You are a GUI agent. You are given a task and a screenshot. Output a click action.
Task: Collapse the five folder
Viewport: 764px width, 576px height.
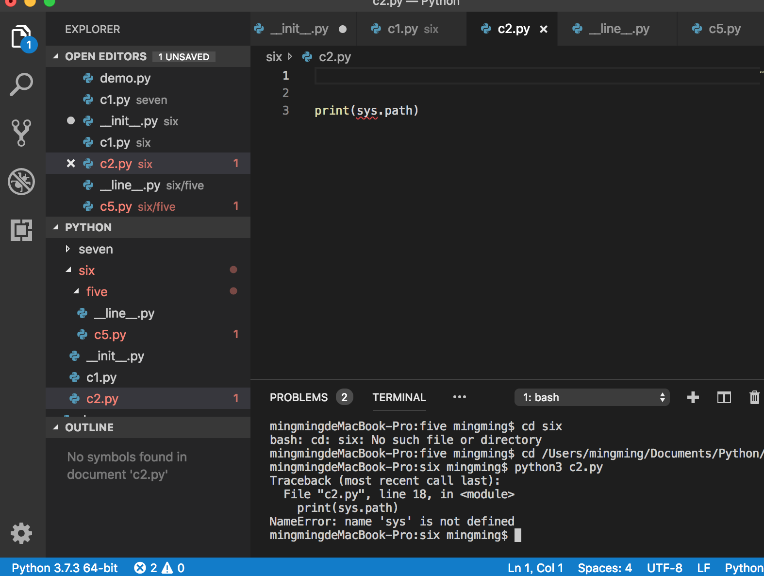(x=76, y=291)
